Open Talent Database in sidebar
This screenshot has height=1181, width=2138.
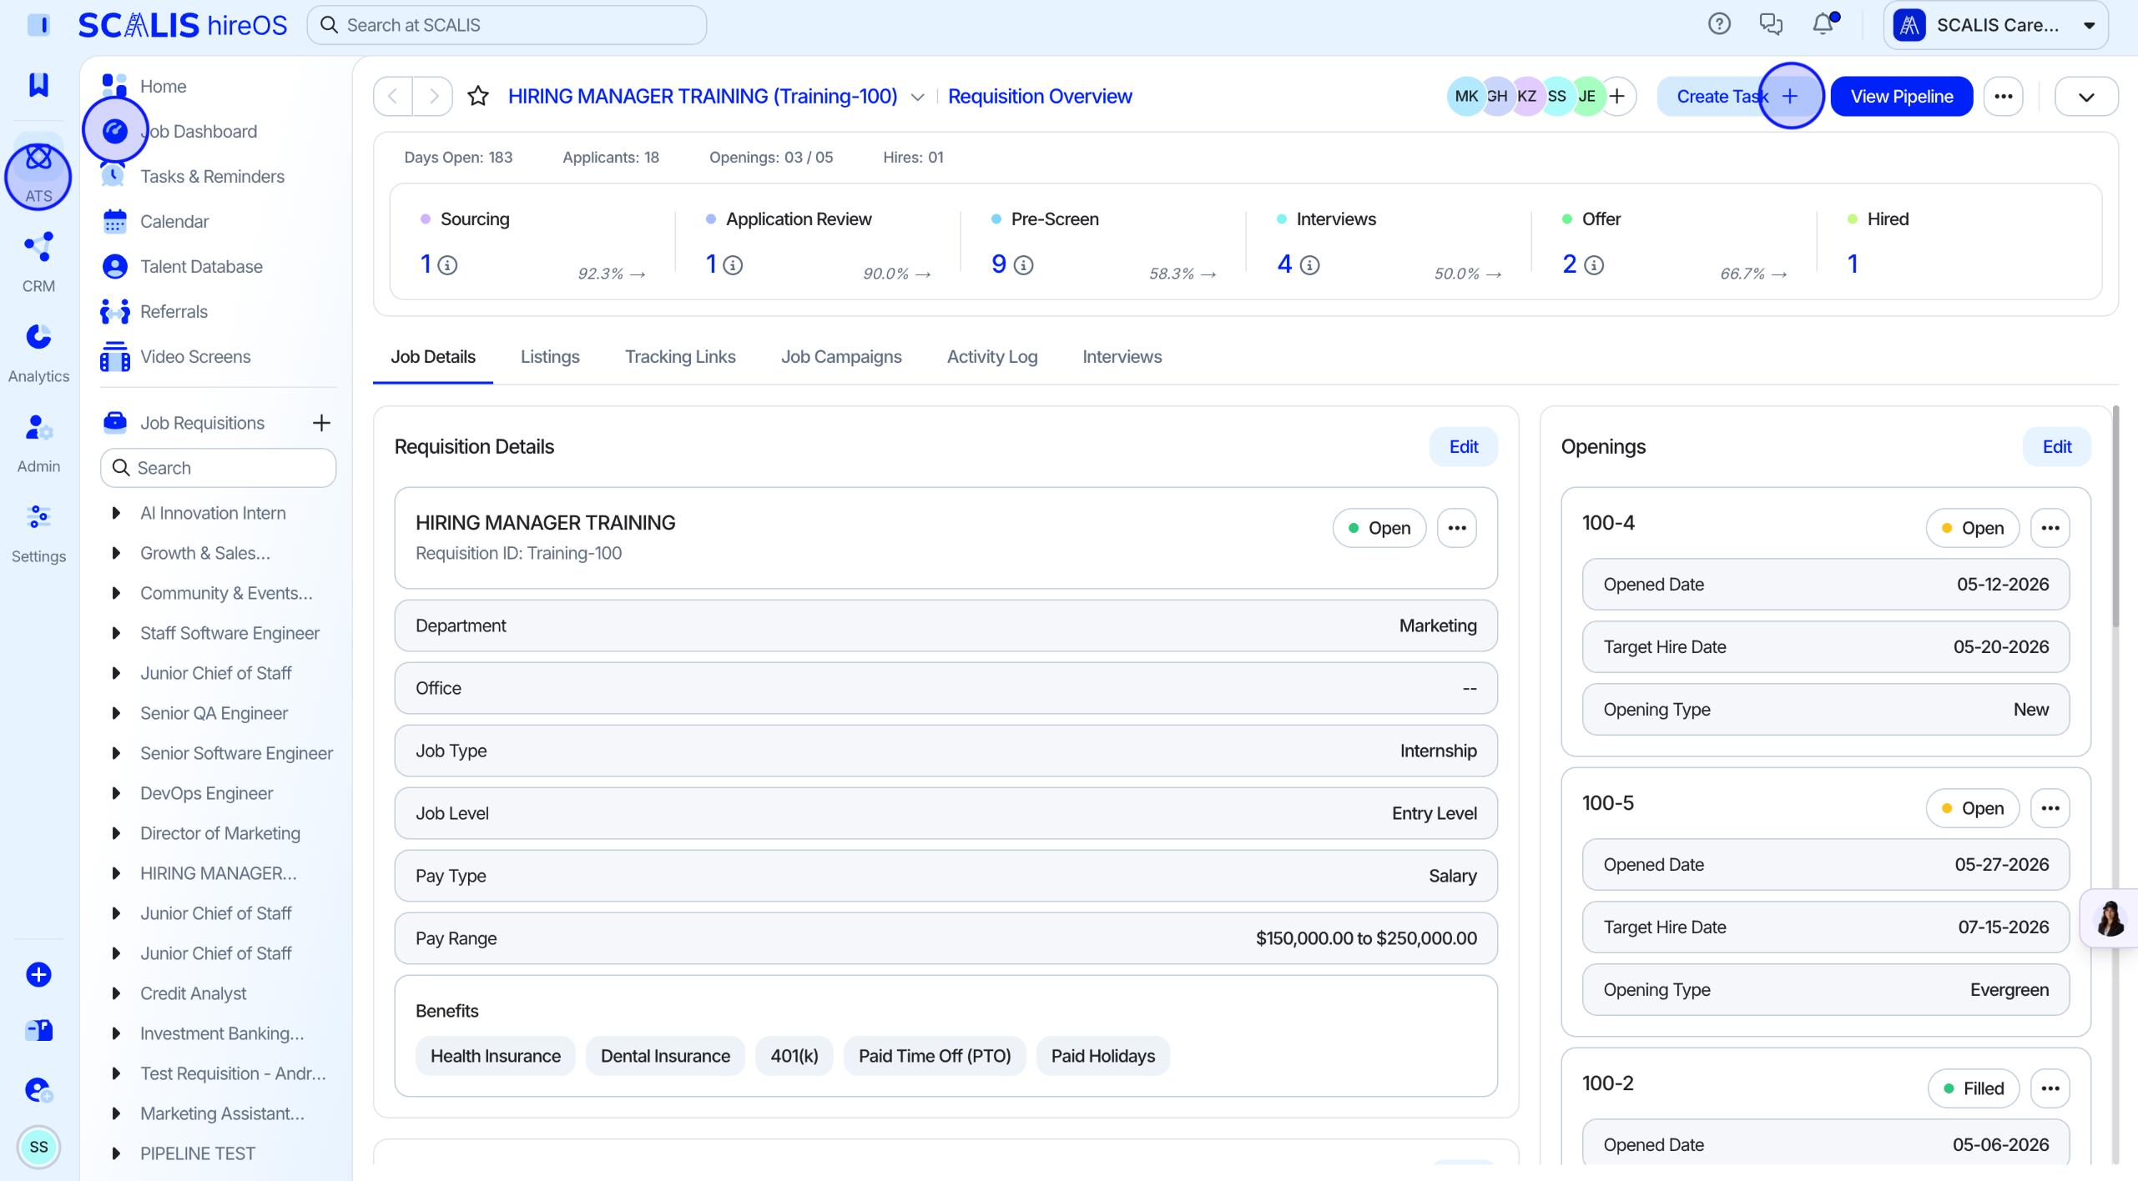pyautogui.click(x=201, y=266)
